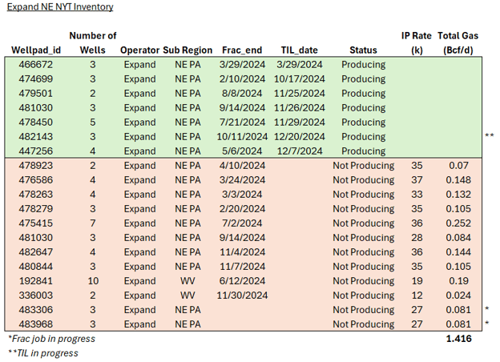The image size is (500, 362).
Task: Select the 'Wellpad_id' column header
Action: pyautogui.click(x=36, y=50)
